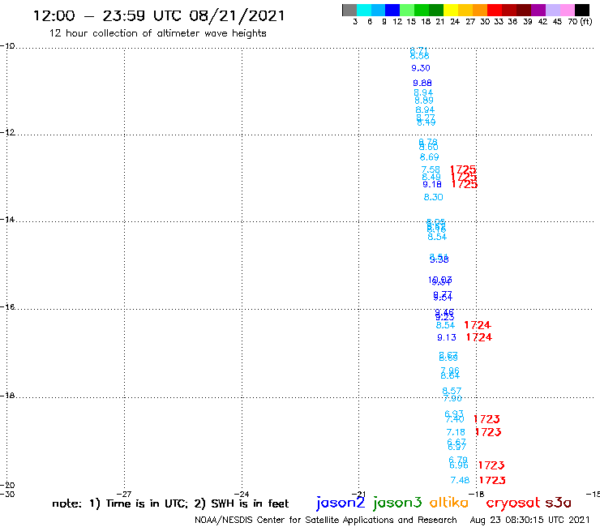Click the gray swatch in the color legend
This screenshot has width=600, height=527.
pyautogui.click(x=349, y=10)
